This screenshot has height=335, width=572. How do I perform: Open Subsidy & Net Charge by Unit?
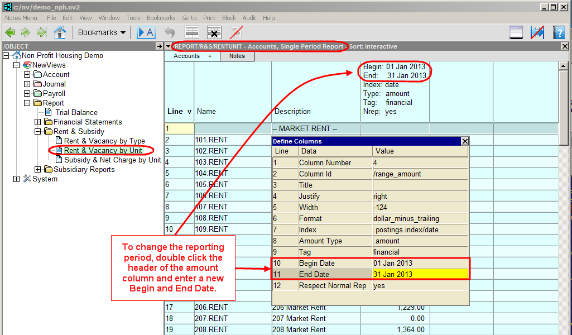point(112,160)
